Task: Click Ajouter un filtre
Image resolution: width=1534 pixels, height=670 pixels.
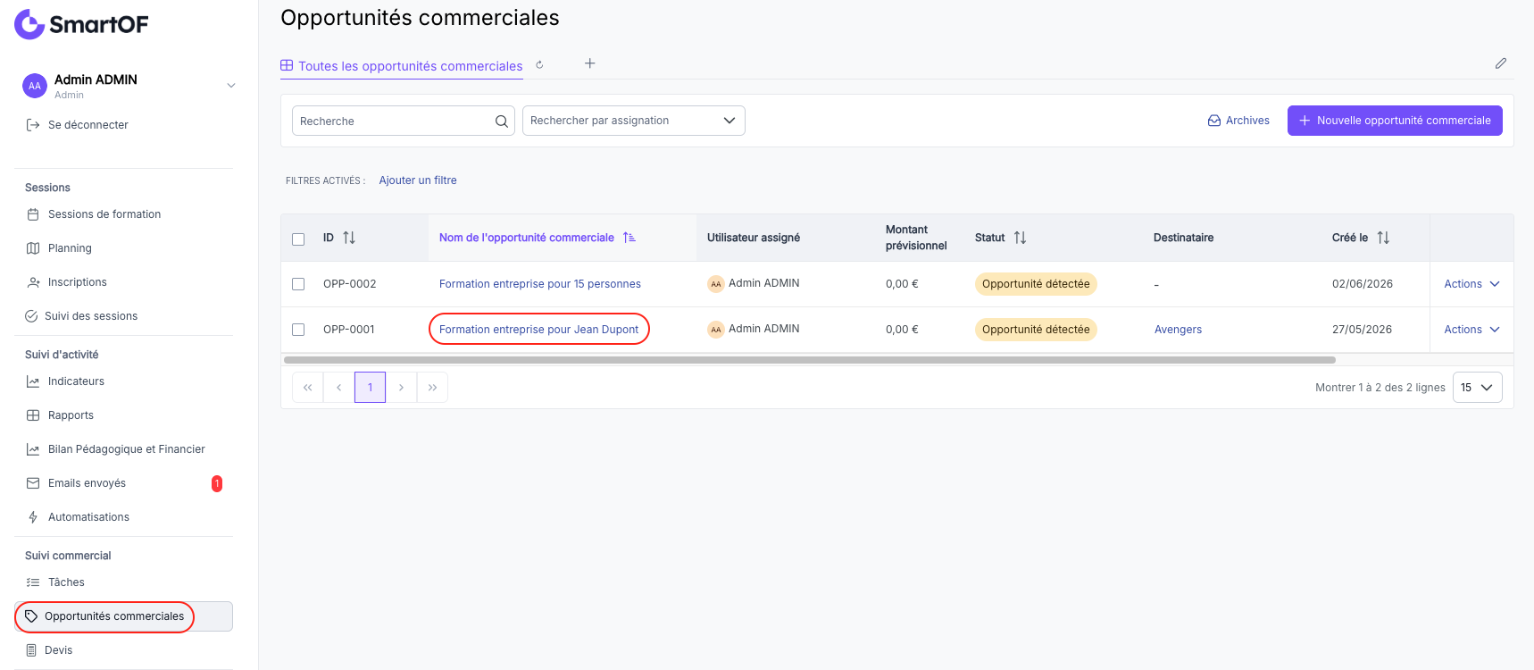Action: click(x=418, y=180)
